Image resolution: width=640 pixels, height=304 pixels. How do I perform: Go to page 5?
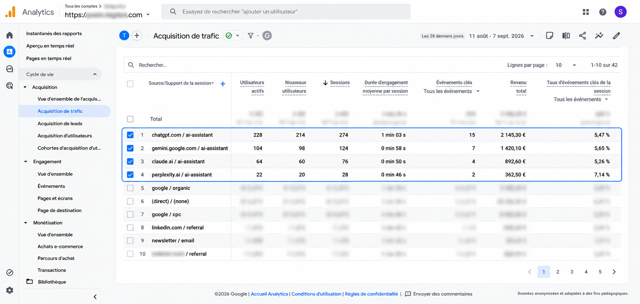pos(600,272)
